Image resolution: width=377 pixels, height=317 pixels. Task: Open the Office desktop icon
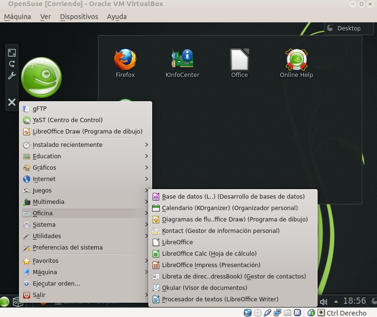(239, 63)
